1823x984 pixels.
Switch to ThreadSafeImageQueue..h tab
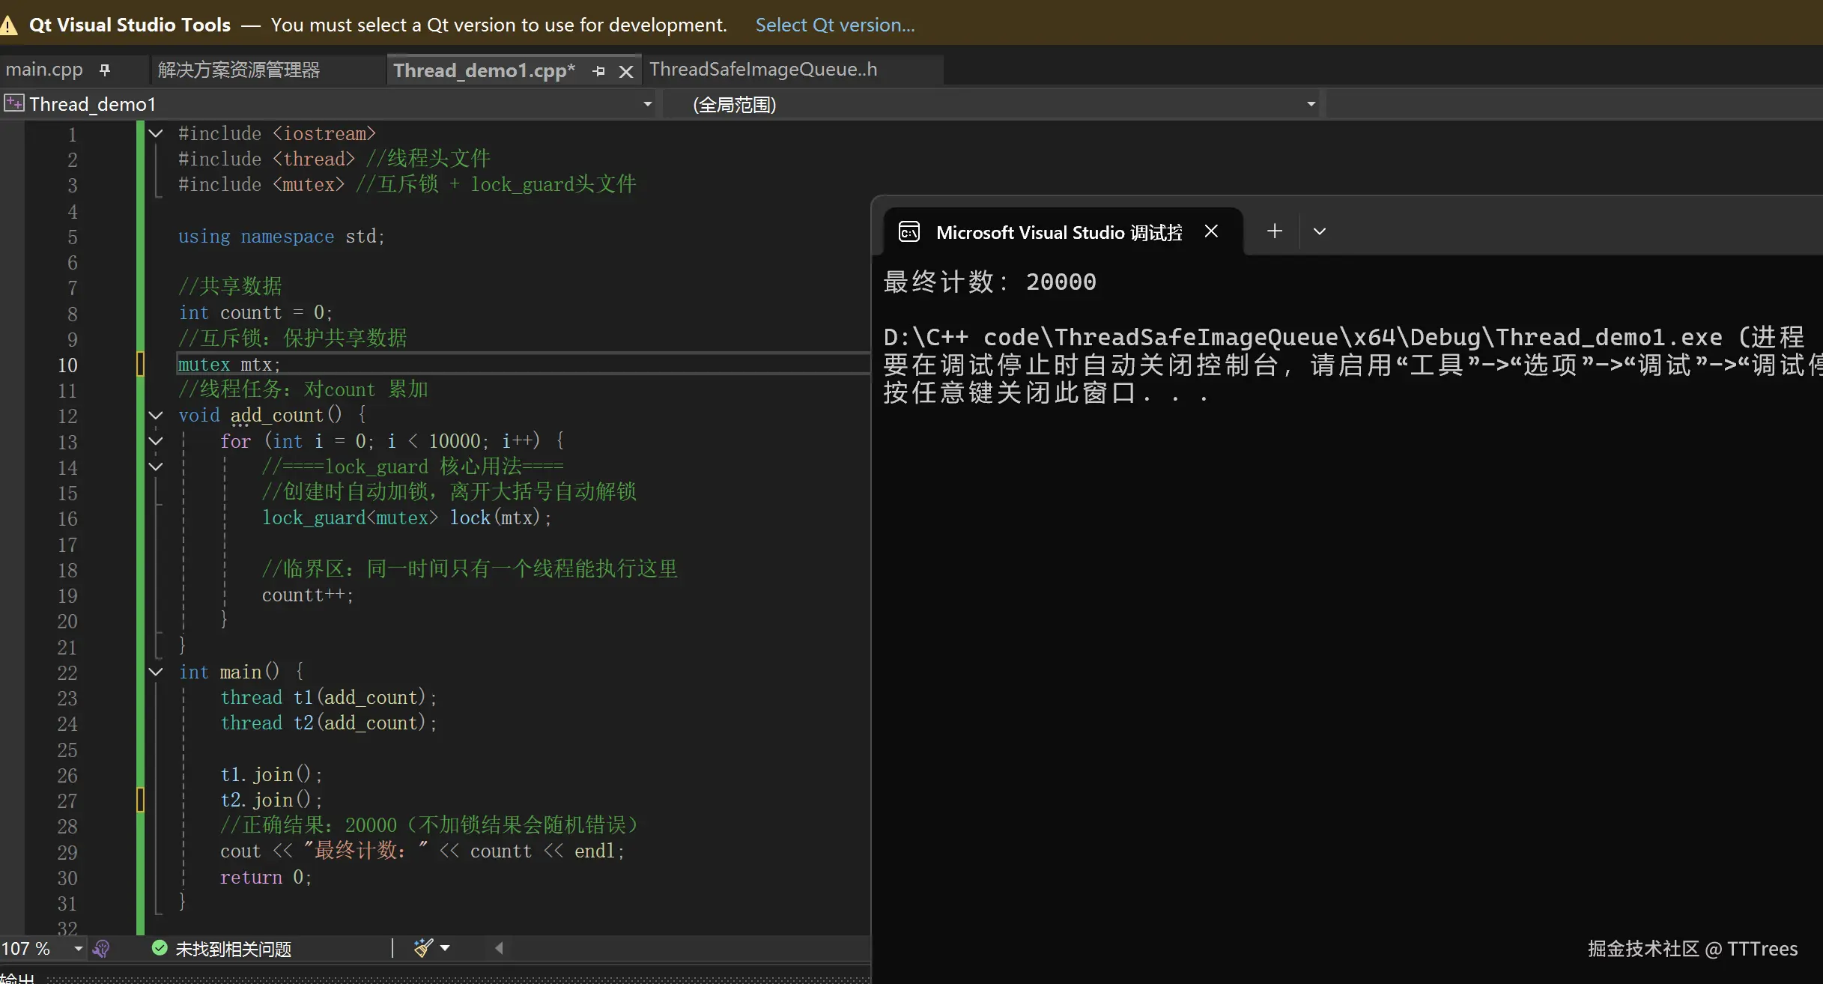click(763, 70)
